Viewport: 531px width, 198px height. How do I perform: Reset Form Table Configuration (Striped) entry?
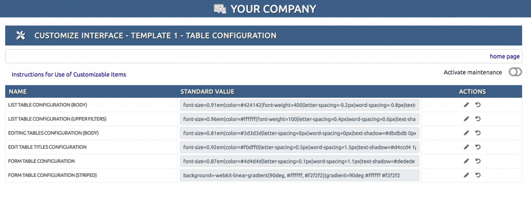(478, 175)
